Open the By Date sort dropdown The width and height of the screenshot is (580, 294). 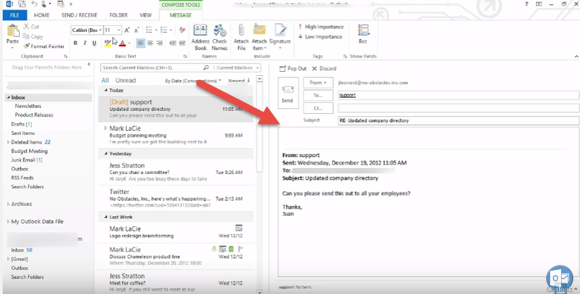tap(193, 80)
